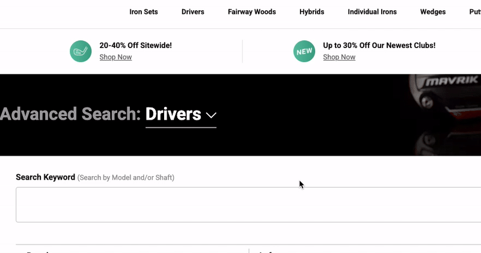This screenshot has width=481, height=253.
Task: Click the partially visible Putters nav item
Action: coord(475,11)
